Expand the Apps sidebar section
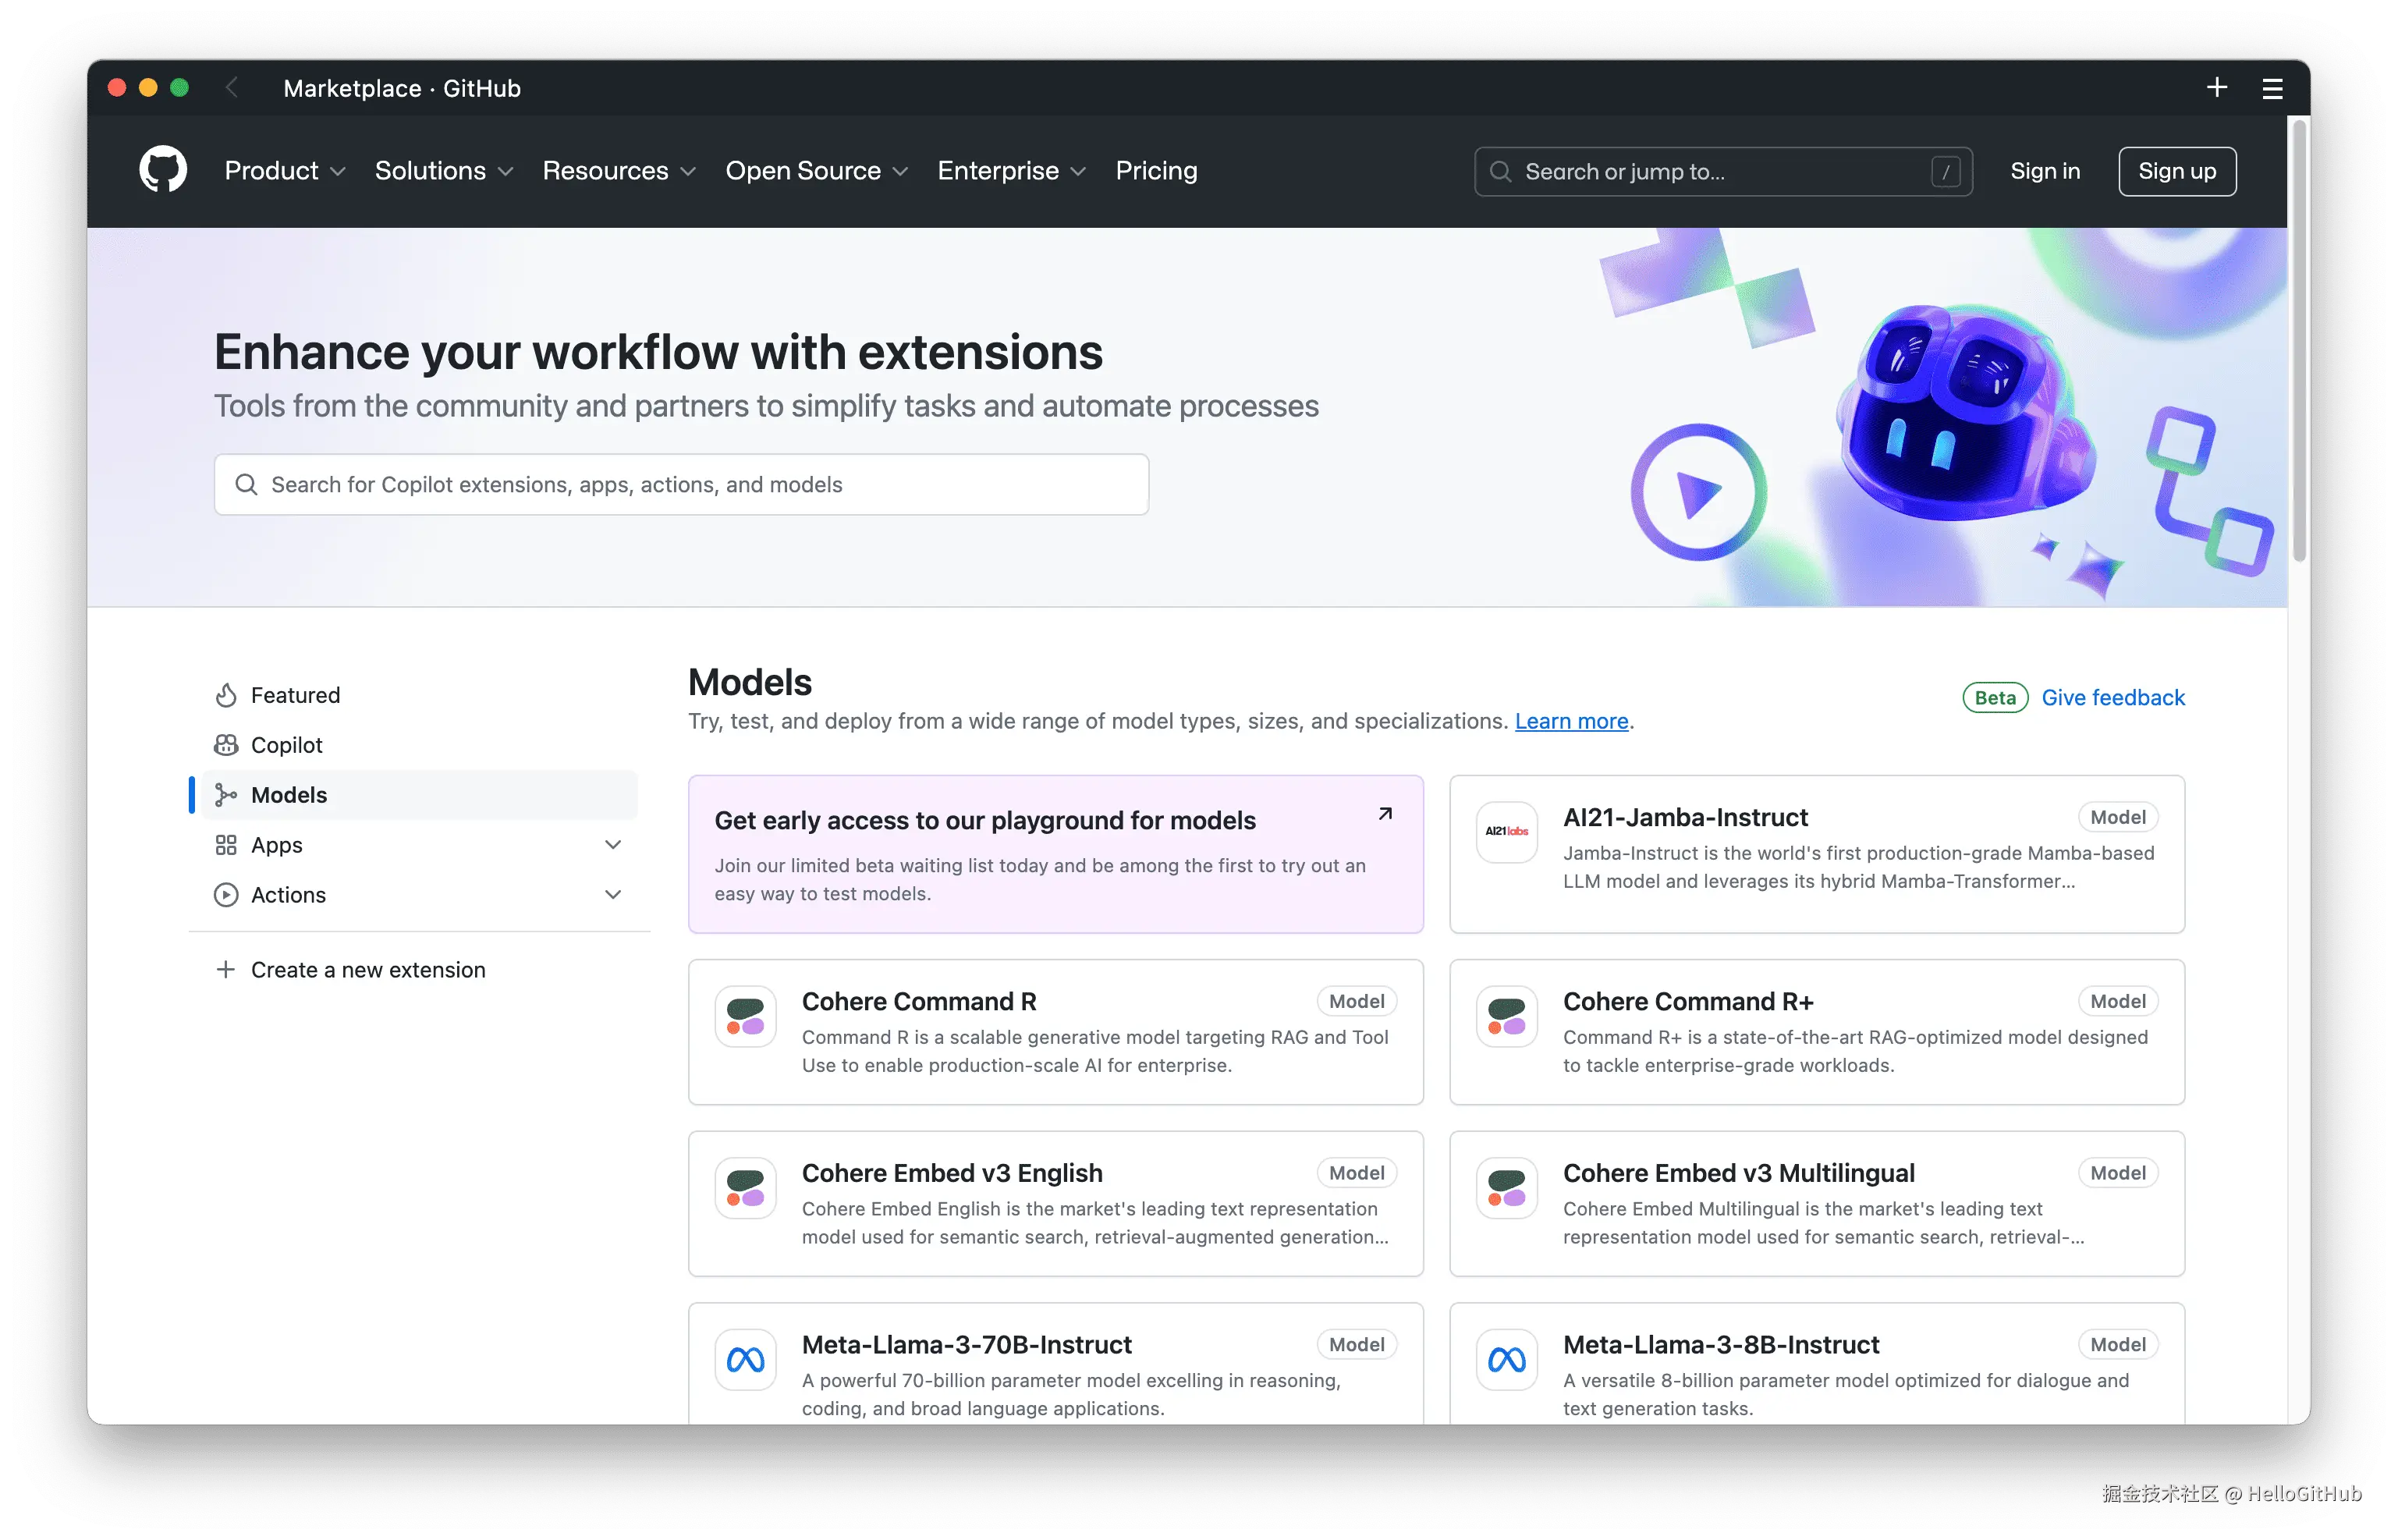The width and height of the screenshot is (2398, 1540). tap(613, 845)
